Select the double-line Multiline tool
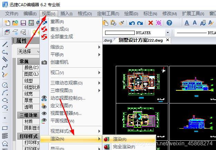 (x=5, y=59)
